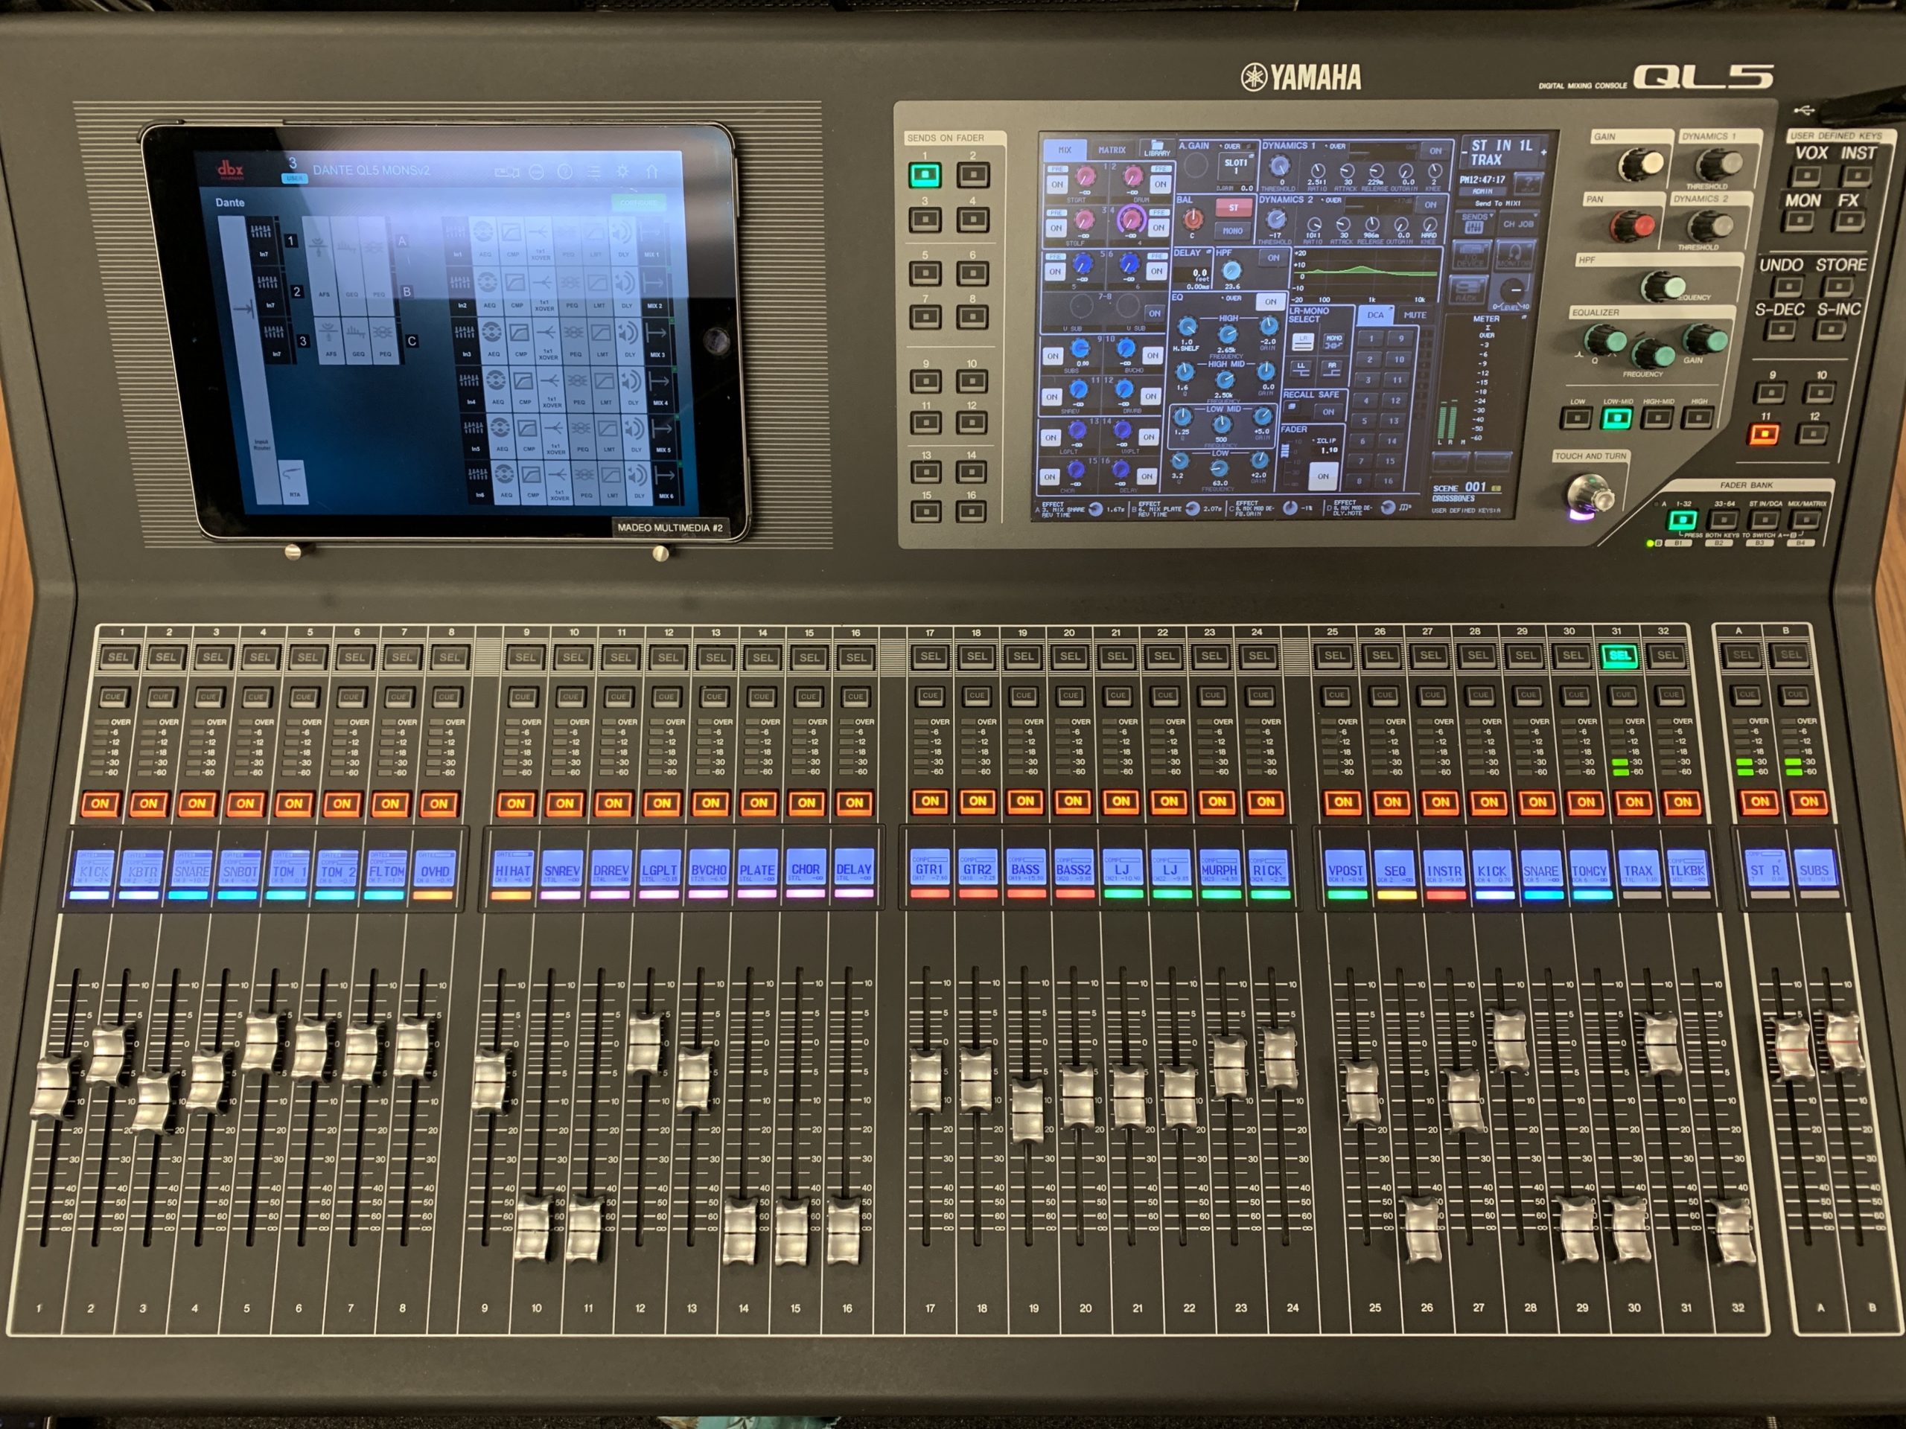1906x1429 pixels.
Task: Switch to the MIX tab on touchscreen
Action: pyautogui.click(x=1065, y=150)
